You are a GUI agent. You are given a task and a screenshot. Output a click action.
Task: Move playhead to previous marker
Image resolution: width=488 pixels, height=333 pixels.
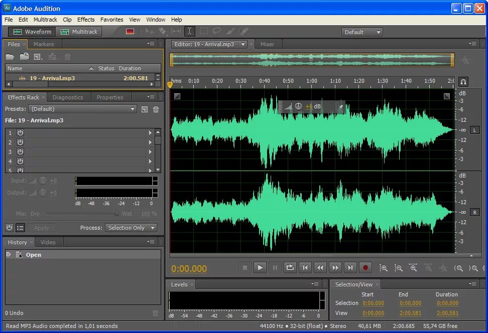(x=305, y=268)
